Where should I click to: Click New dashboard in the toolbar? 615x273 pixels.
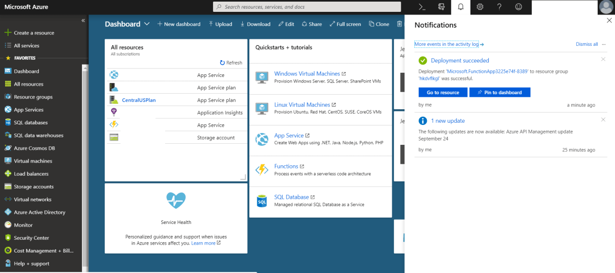click(x=179, y=24)
